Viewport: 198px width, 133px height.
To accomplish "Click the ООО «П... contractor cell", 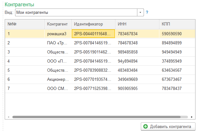I will click(58, 61).
